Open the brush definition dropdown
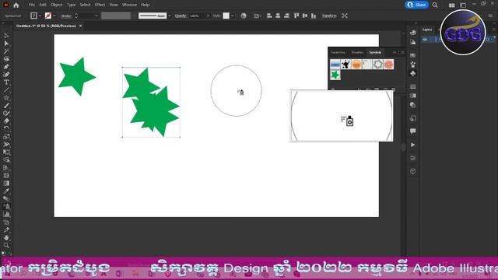 tap(170, 16)
